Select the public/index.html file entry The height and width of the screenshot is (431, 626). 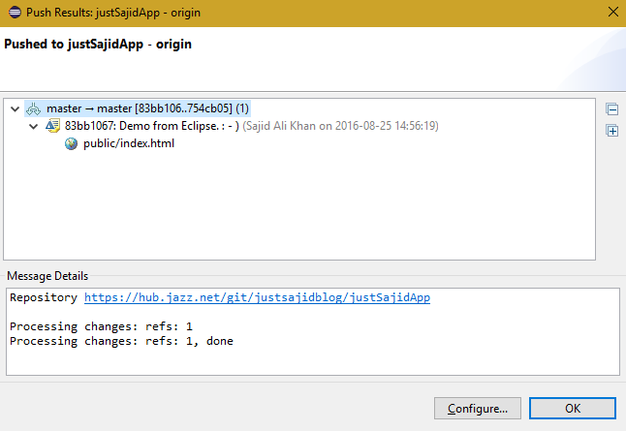coord(129,143)
